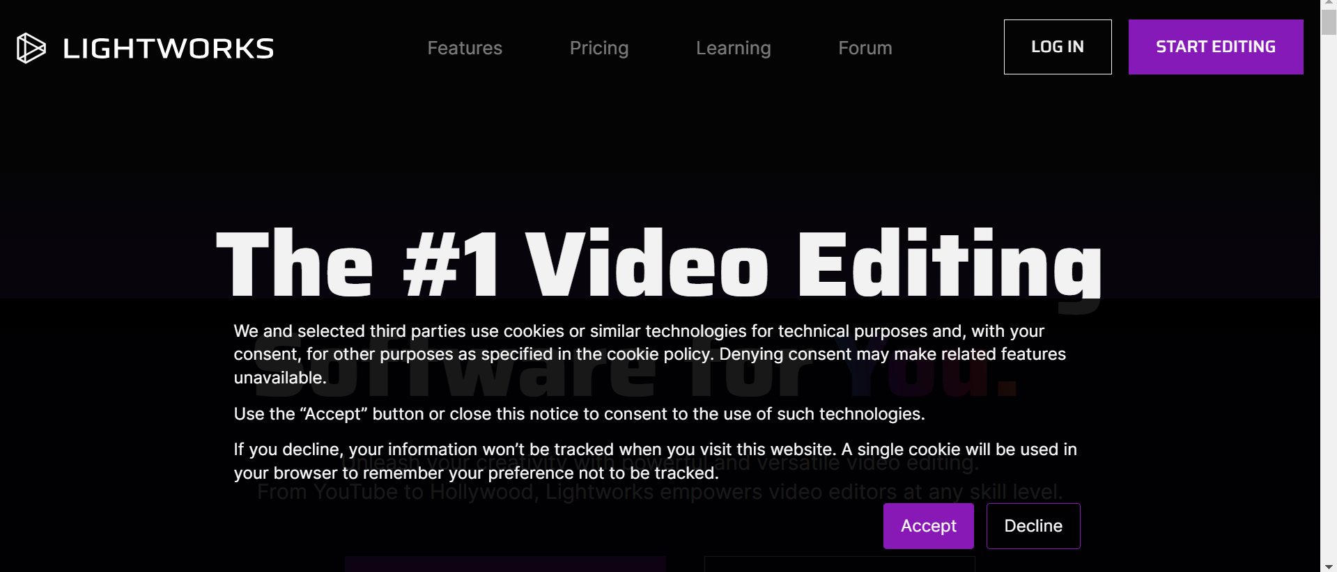Click the START EDITING button
This screenshot has height=572, width=1337.
(1216, 47)
